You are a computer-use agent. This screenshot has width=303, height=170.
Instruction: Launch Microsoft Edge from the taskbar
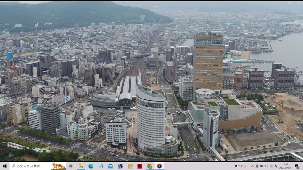[91, 166]
